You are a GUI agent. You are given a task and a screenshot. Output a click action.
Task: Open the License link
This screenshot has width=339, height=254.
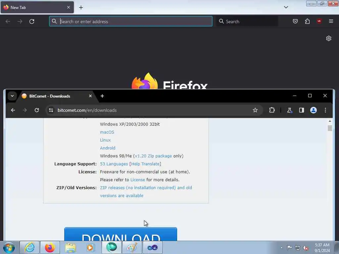pos(138,180)
